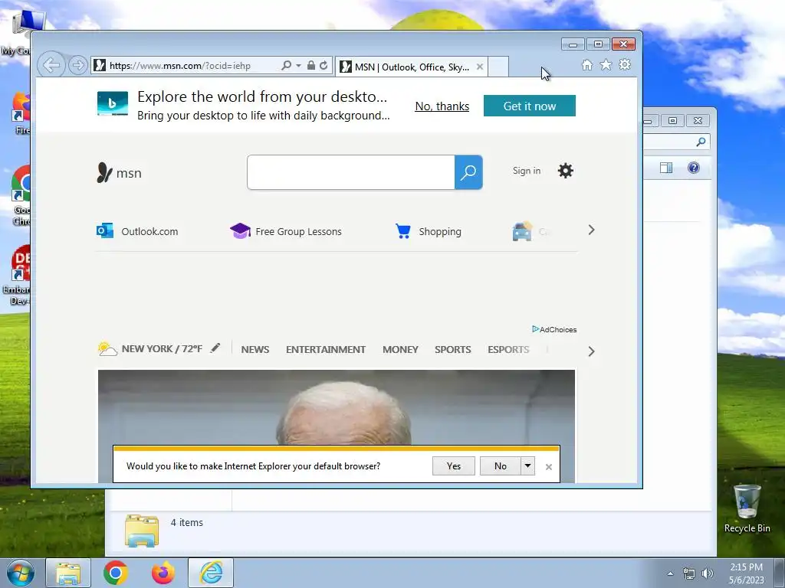Launch Chrome from the taskbar
The width and height of the screenshot is (785, 588).
point(116,573)
